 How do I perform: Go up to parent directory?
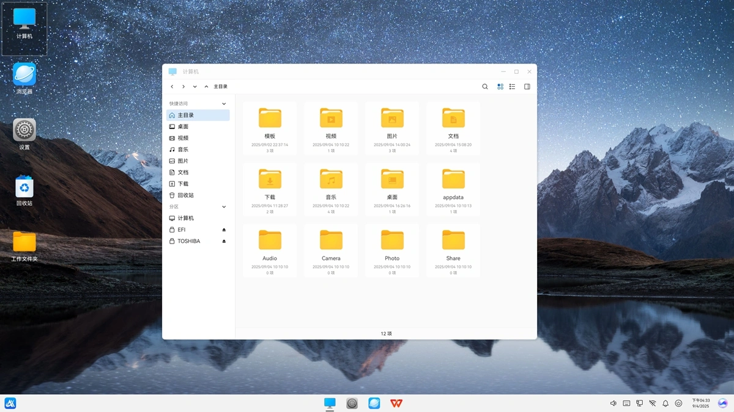[x=206, y=87]
